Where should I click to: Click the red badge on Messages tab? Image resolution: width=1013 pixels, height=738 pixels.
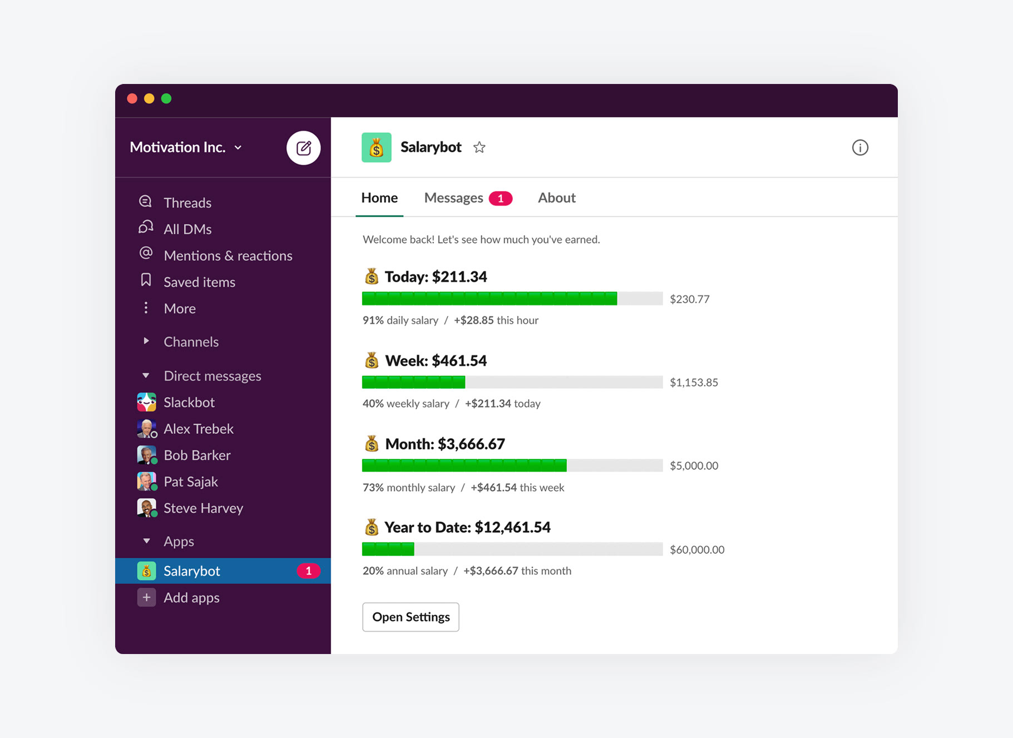pyautogui.click(x=500, y=199)
